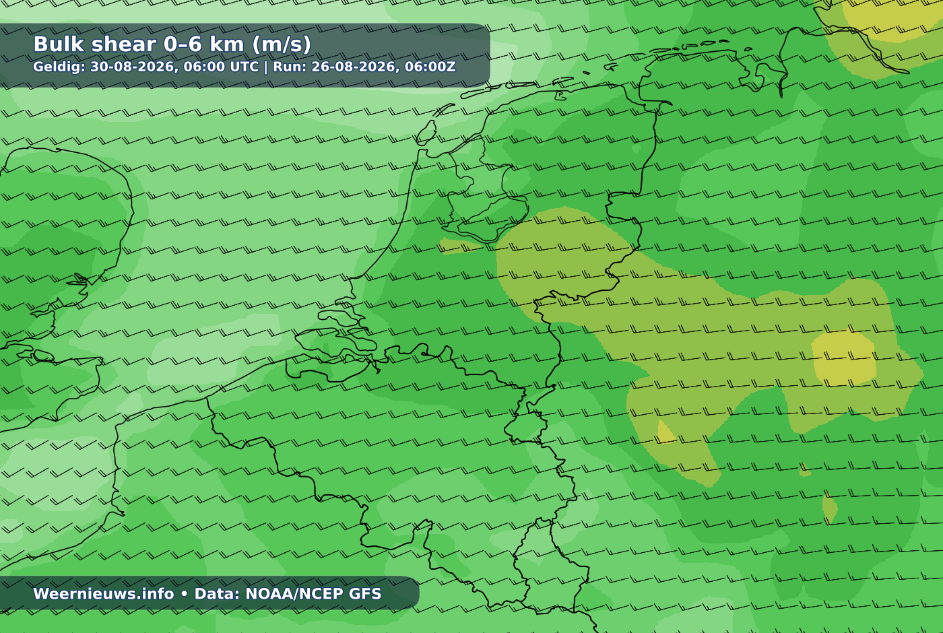Click the "Data: NOAA/NCEP GFS" credit
This screenshot has height=633, width=943.
[288, 594]
